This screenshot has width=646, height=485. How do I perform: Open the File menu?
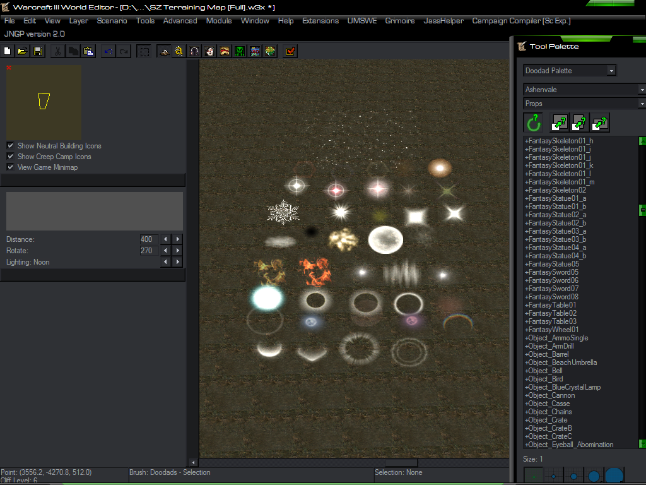pyautogui.click(x=9, y=21)
